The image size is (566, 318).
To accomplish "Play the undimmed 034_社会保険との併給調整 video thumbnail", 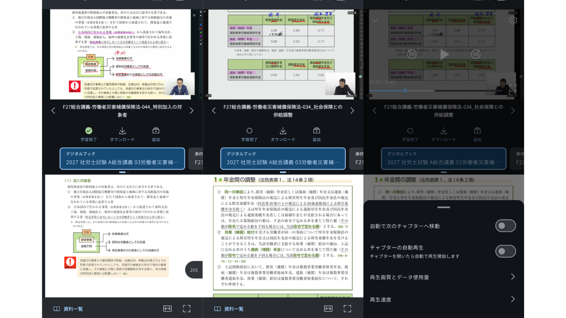I will coord(283,54).
